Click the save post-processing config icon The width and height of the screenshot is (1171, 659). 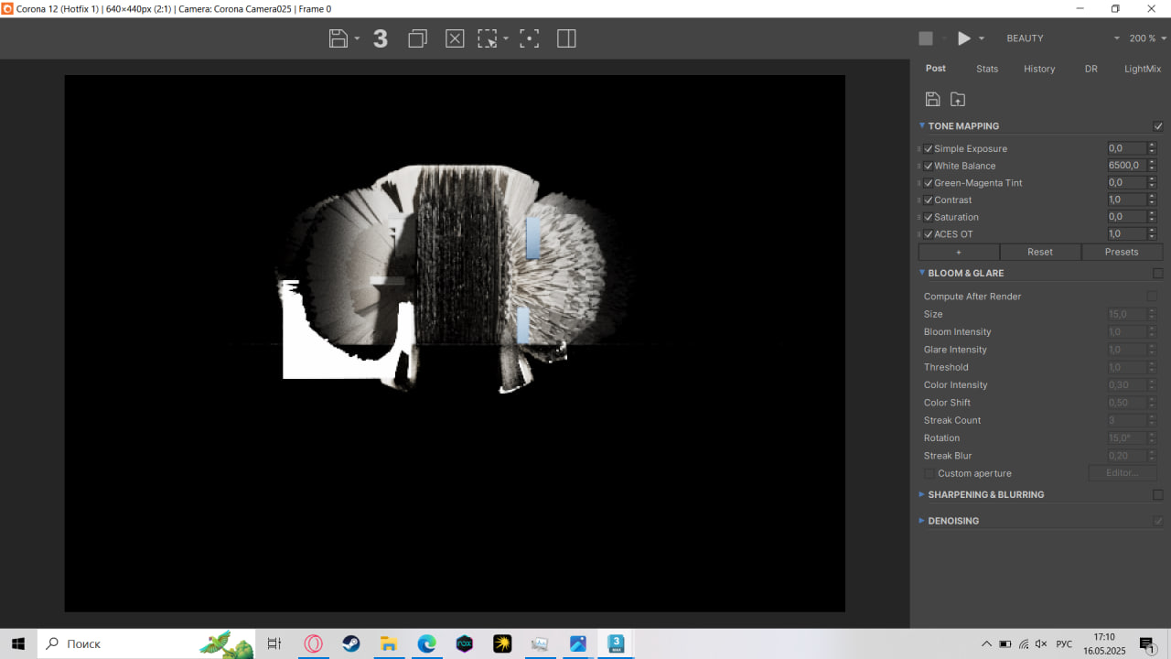tap(932, 99)
